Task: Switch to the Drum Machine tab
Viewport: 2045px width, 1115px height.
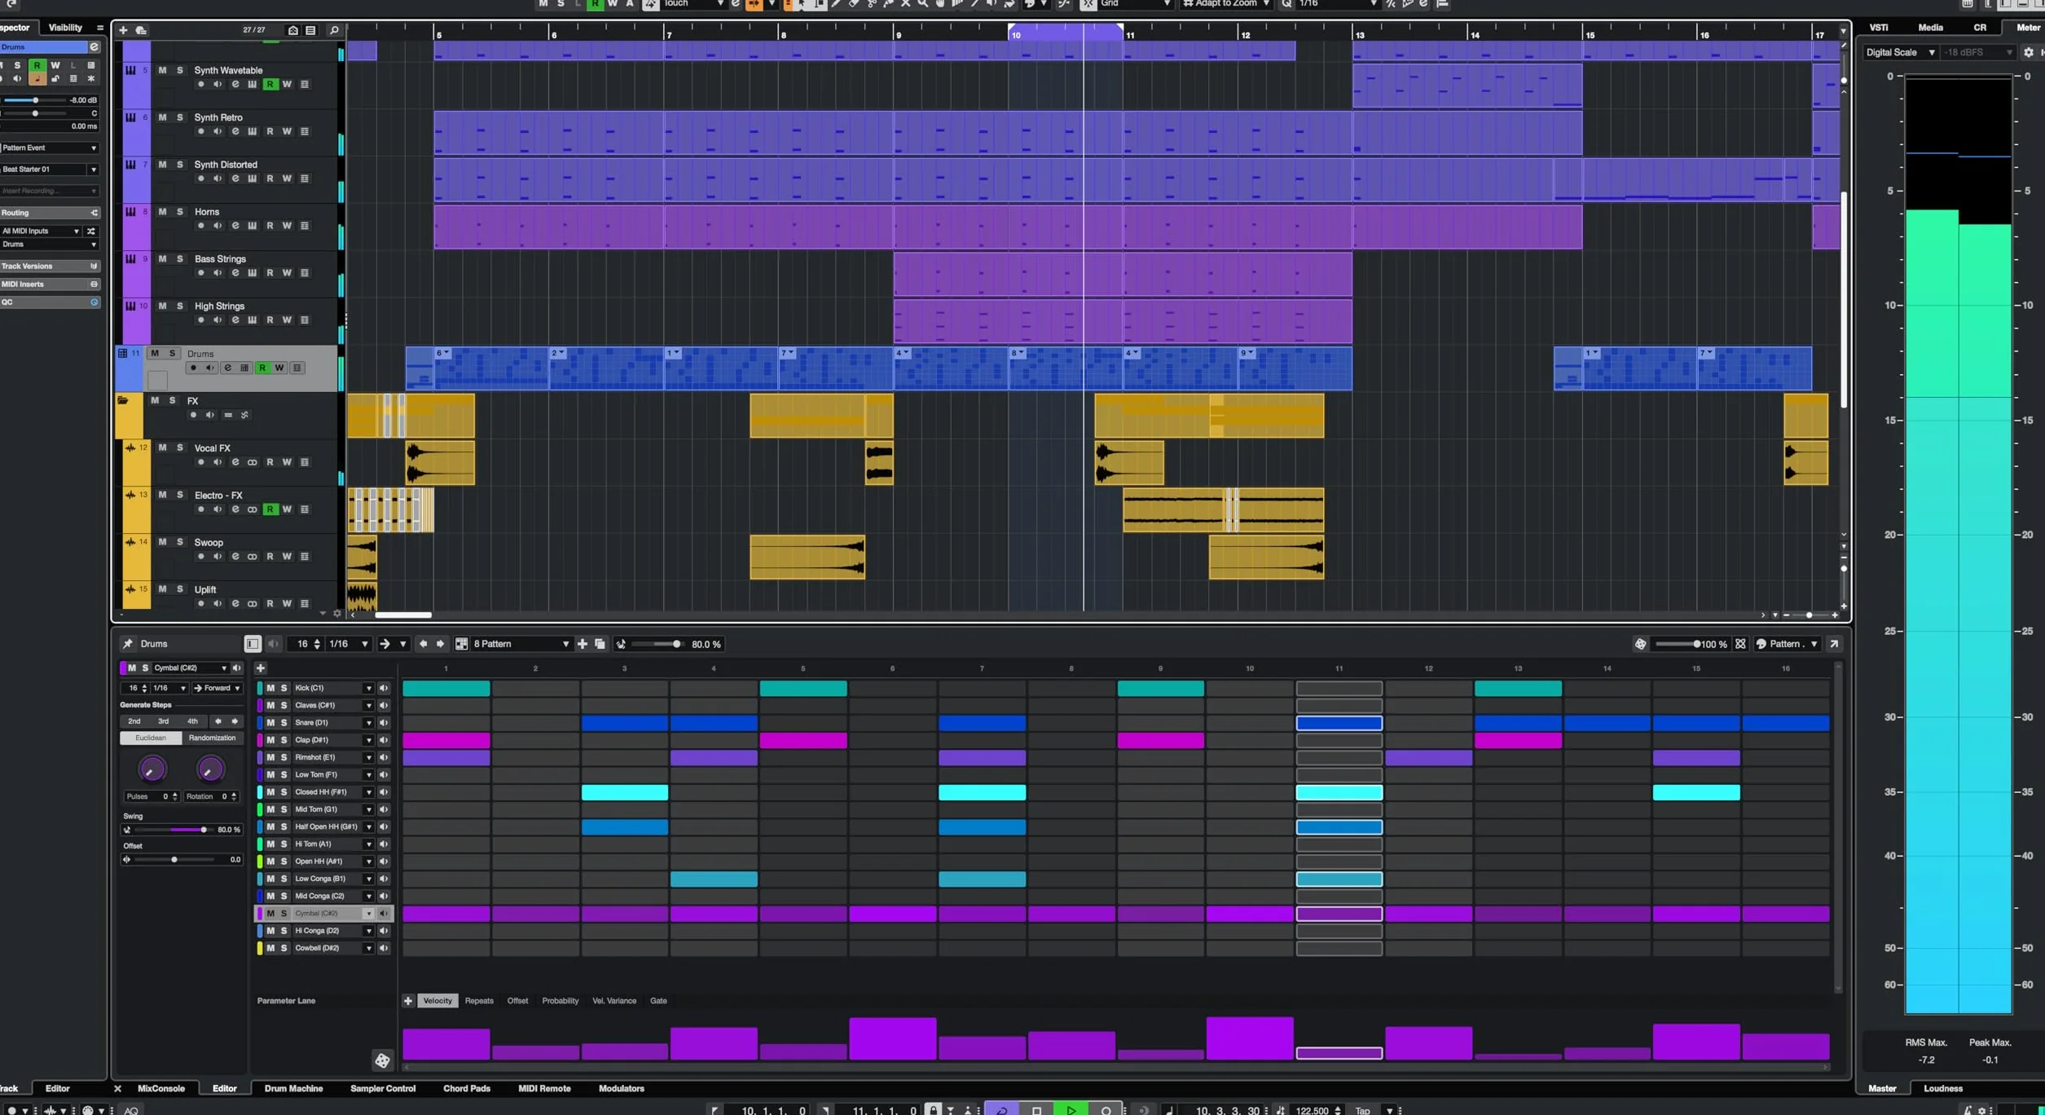Action: point(293,1089)
